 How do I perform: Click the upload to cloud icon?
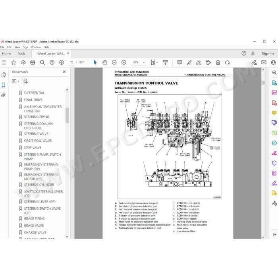[x=23, y=62]
